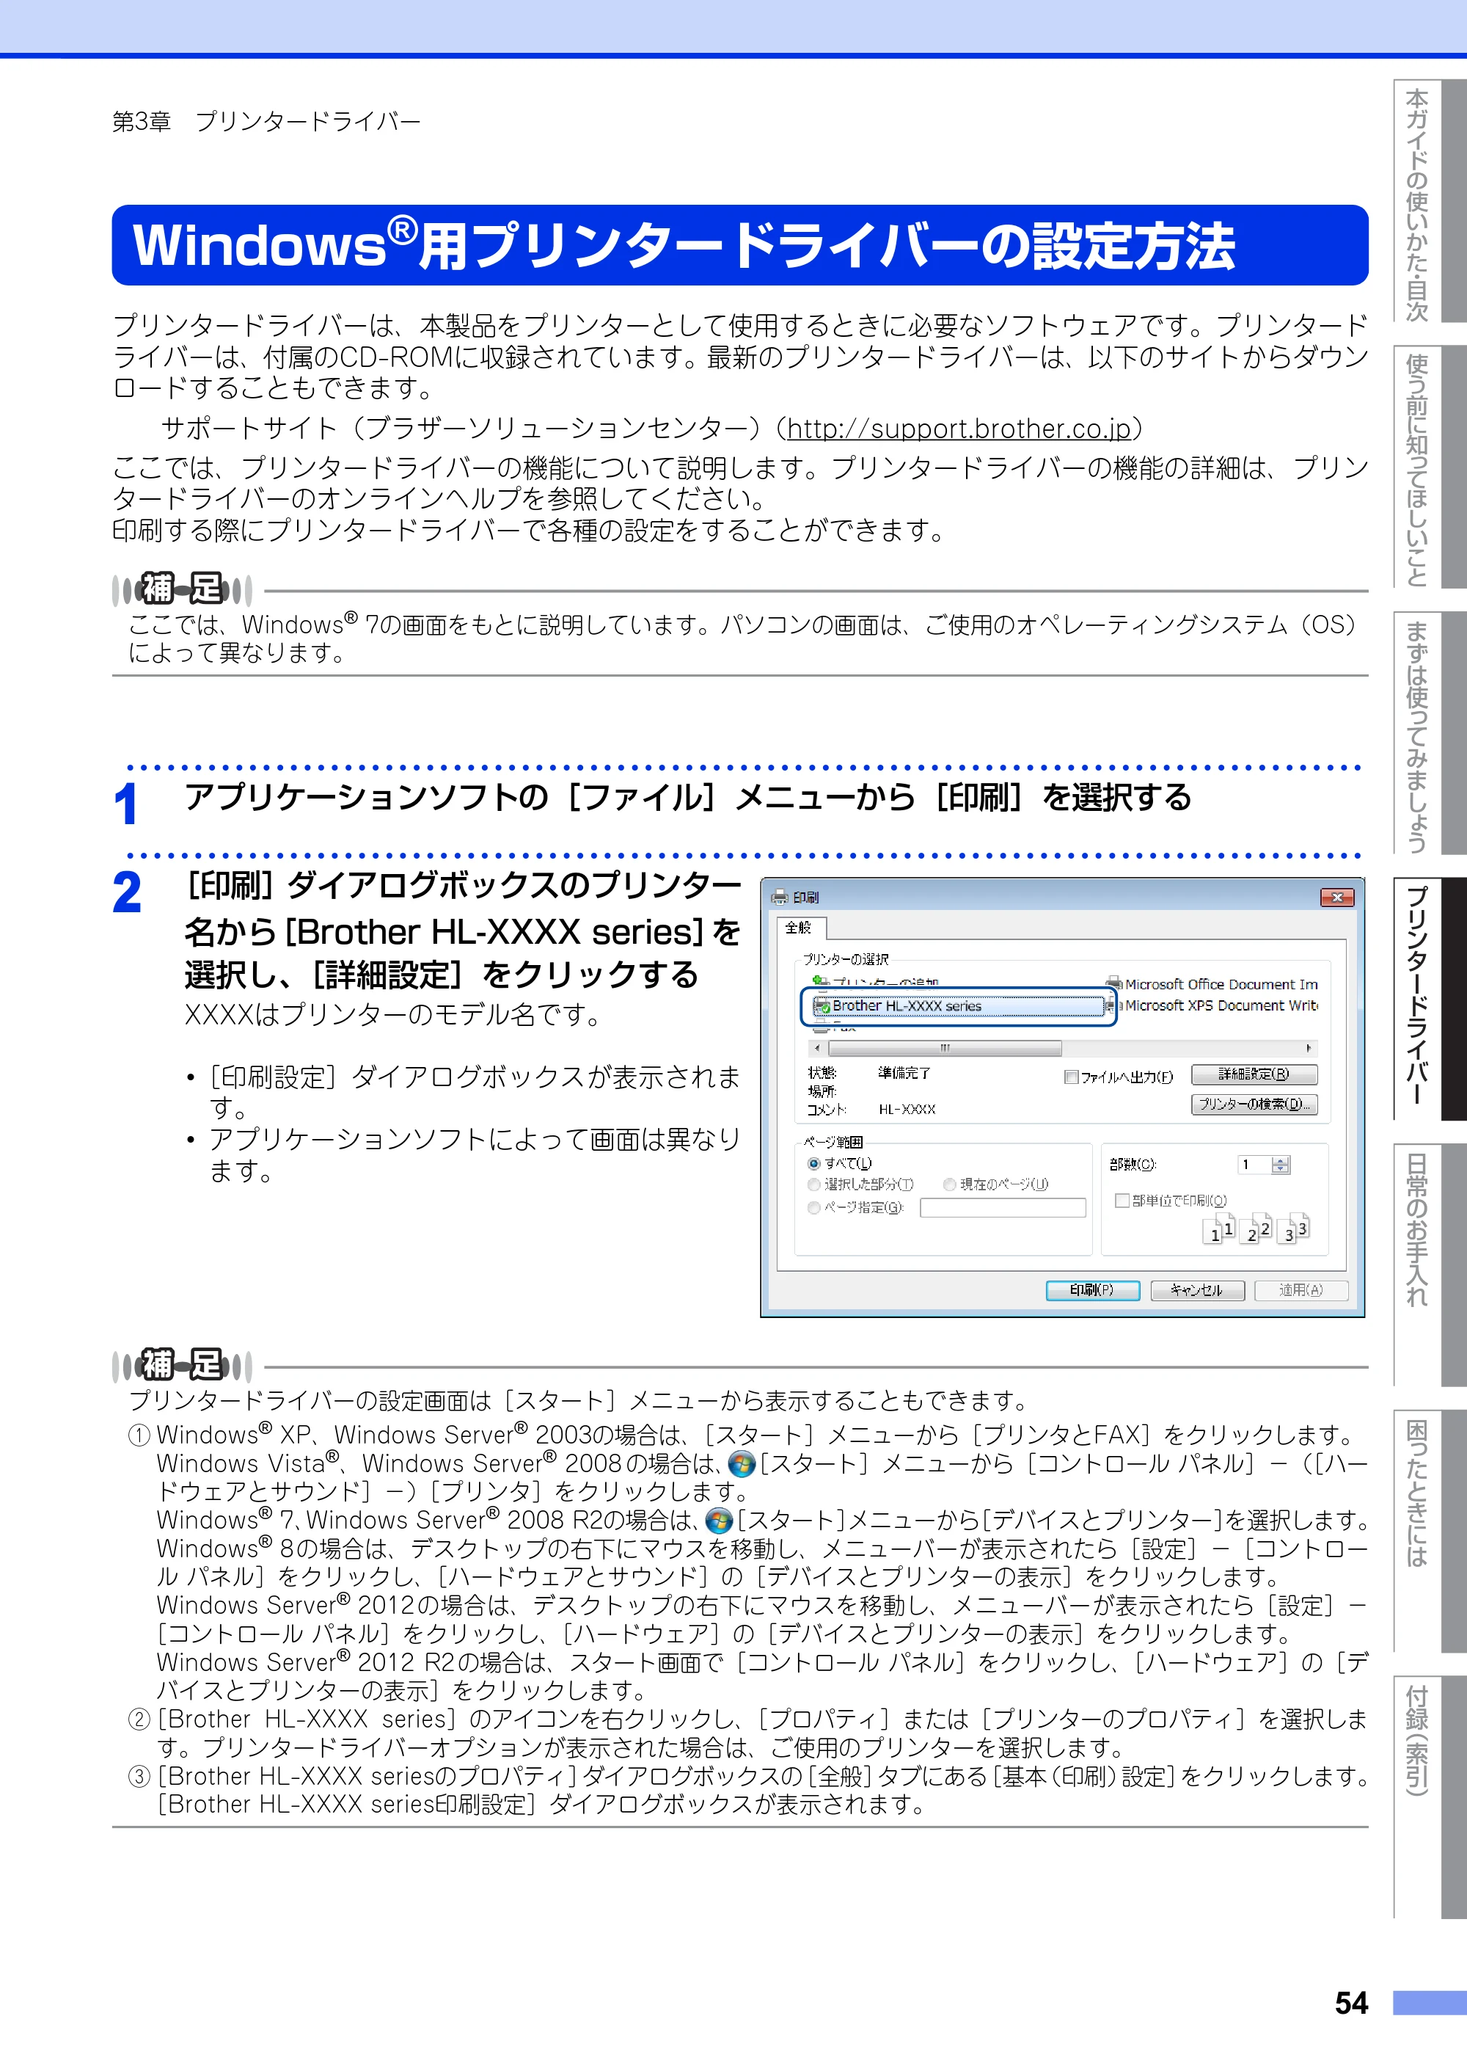The height and width of the screenshot is (2071, 1467).
Task: Click the 適用(A) button
Action: pos(1300,1289)
